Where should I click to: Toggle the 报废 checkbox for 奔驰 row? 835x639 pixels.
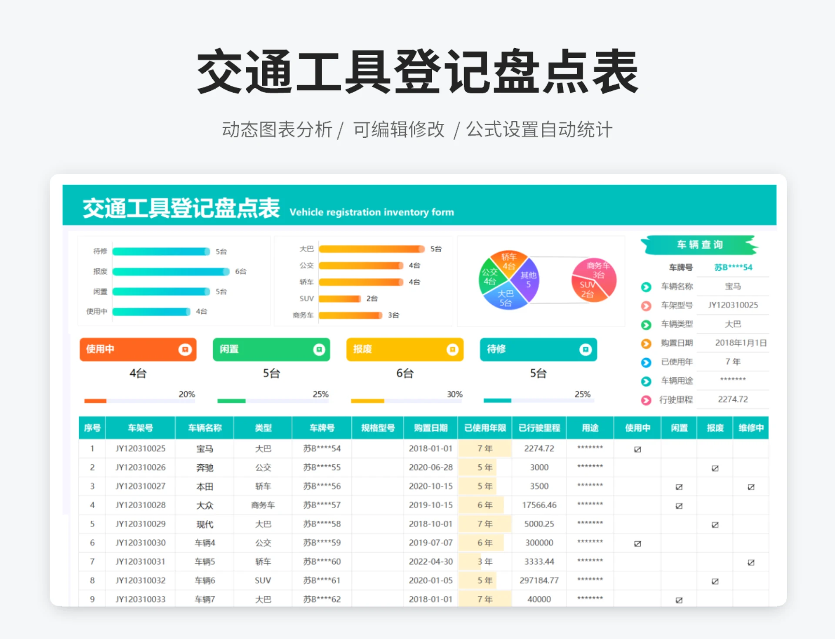[x=715, y=468]
